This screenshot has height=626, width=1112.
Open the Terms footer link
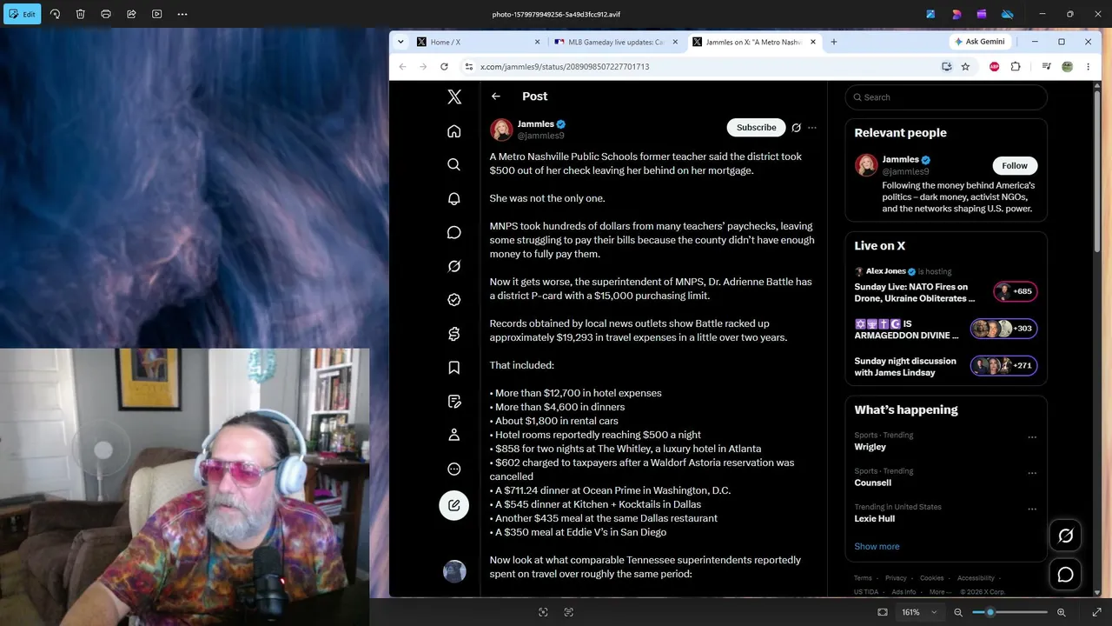click(863, 578)
